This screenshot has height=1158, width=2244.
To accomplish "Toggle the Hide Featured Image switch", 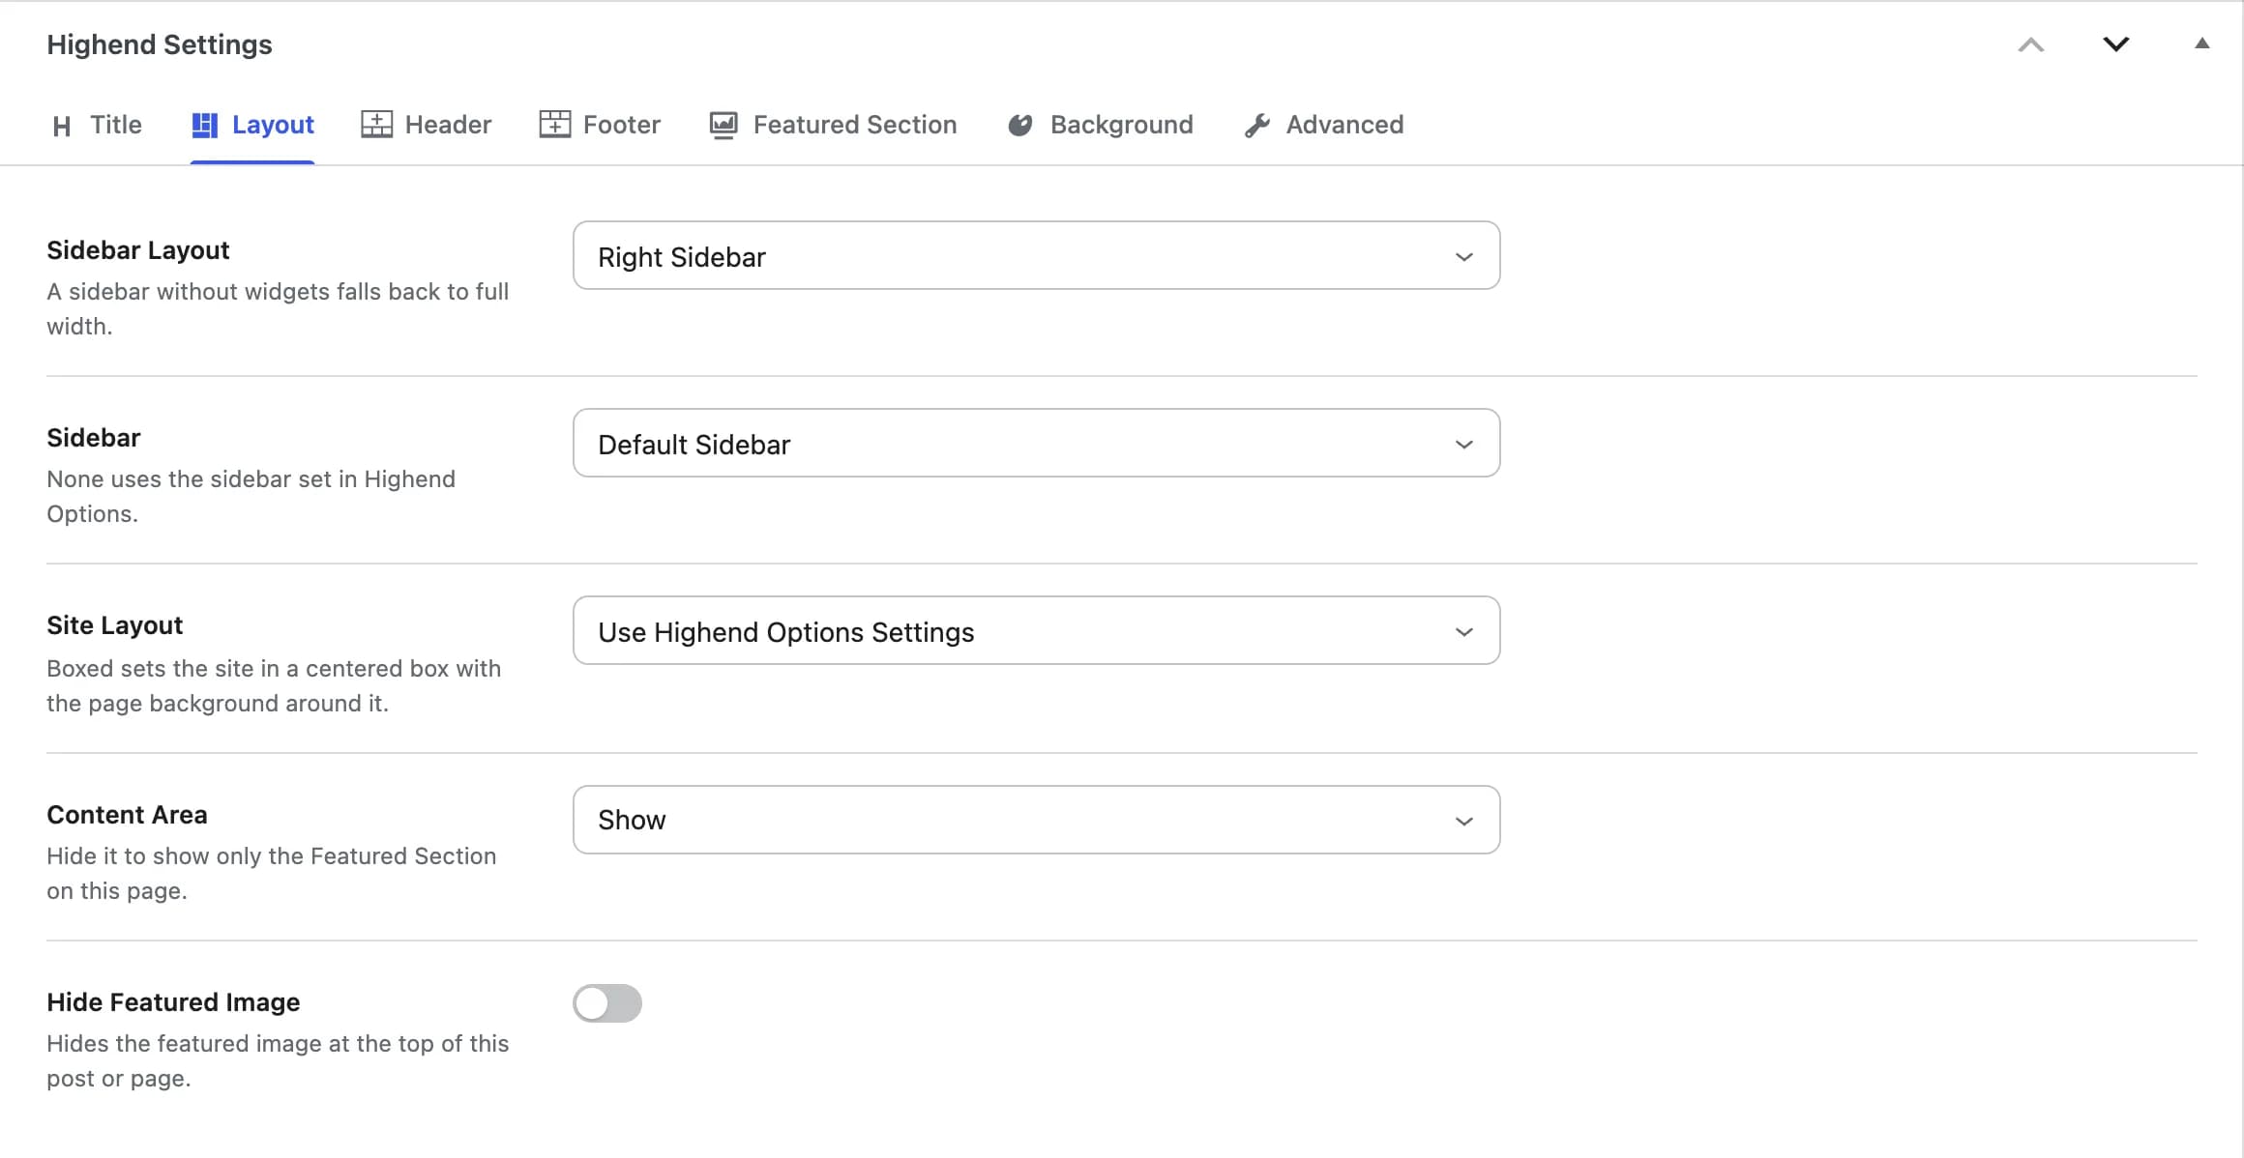I will 607,1003.
